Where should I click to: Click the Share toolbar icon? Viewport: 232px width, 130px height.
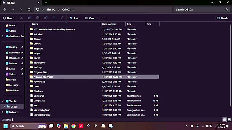click(x=54, y=18)
